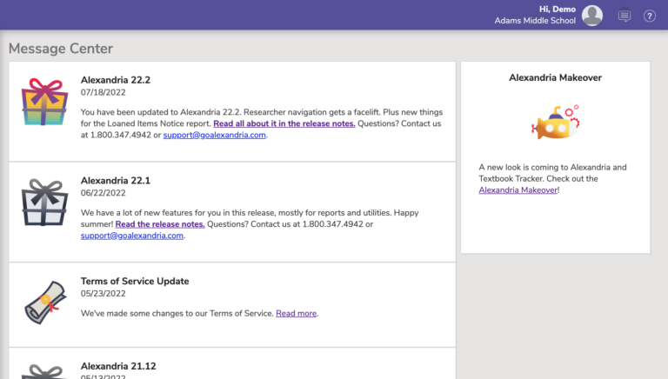668x379 pixels.
Task: Click support email link in the 22.2 message
Action: click(x=215, y=136)
